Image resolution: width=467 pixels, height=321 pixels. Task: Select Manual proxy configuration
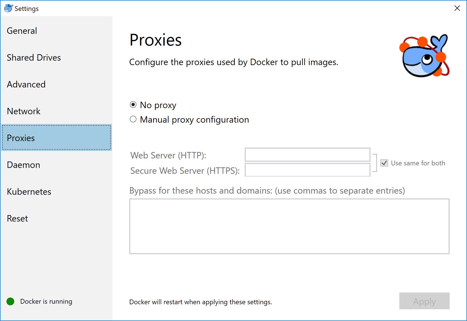click(x=133, y=119)
